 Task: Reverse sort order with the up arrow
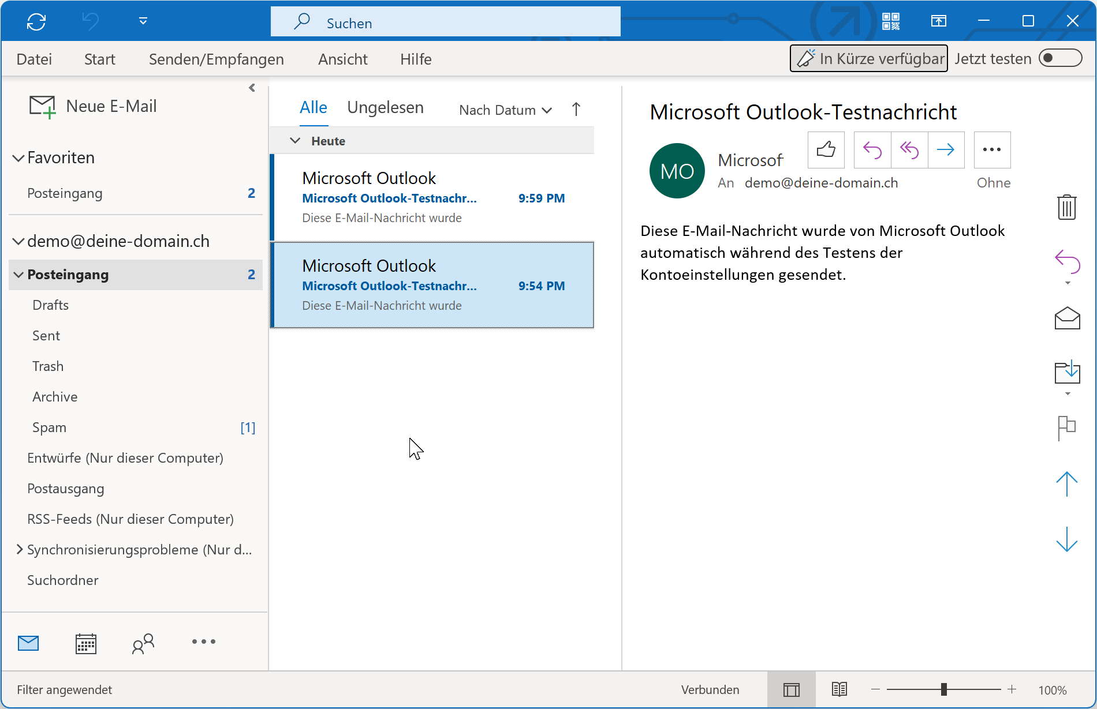coord(576,110)
